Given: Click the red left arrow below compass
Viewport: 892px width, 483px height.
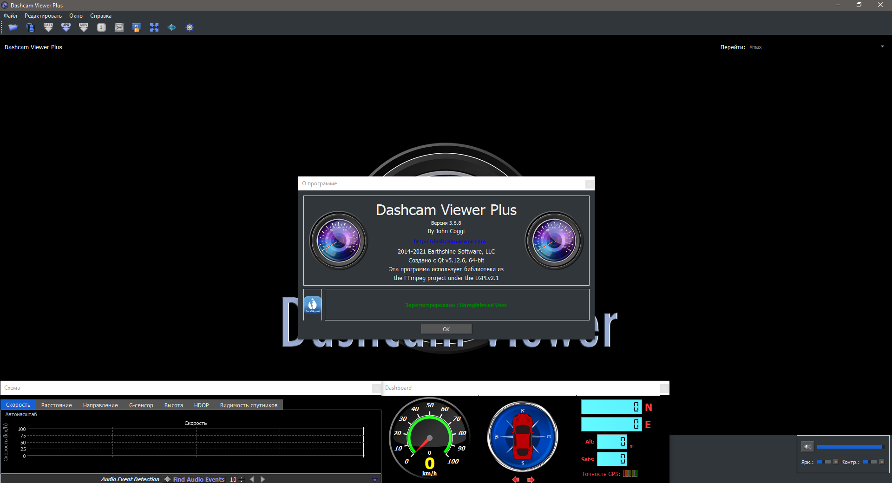Looking at the screenshot, I should tap(516, 479).
